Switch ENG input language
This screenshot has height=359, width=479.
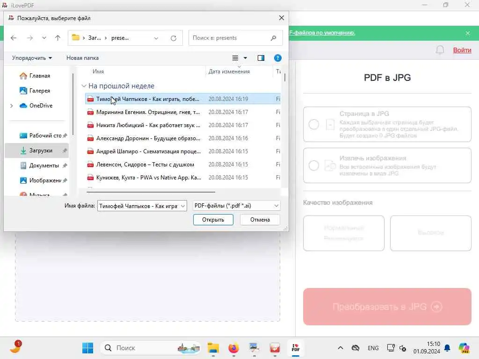(373, 348)
